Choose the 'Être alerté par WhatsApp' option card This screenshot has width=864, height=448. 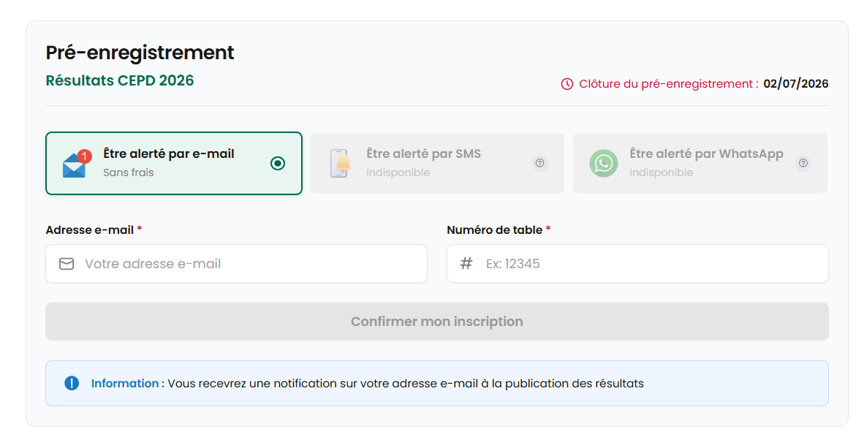[x=700, y=163]
